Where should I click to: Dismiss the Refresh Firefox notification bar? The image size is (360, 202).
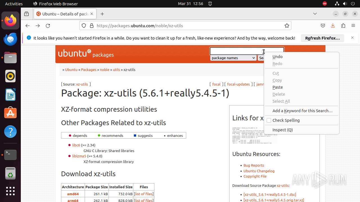[352, 38]
